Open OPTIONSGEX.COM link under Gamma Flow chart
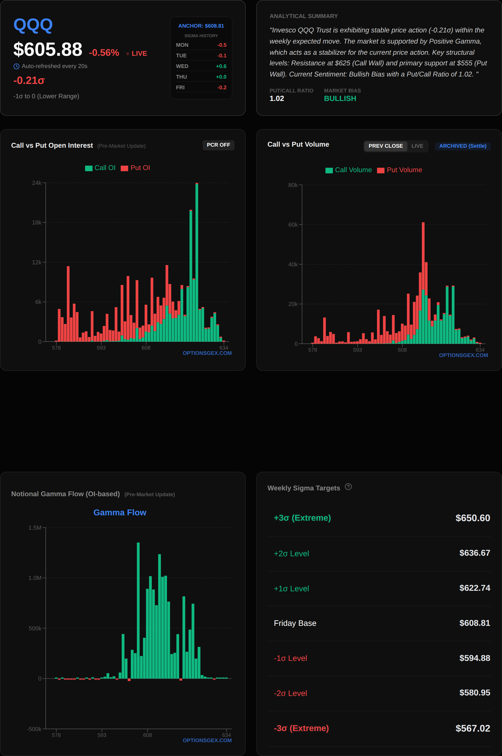This screenshot has height=756, width=502. [207, 740]
